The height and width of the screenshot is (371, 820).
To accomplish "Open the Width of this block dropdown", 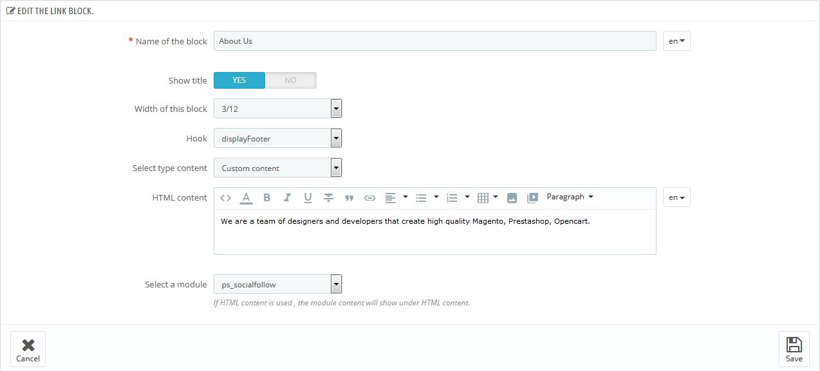I will (335, 108).
